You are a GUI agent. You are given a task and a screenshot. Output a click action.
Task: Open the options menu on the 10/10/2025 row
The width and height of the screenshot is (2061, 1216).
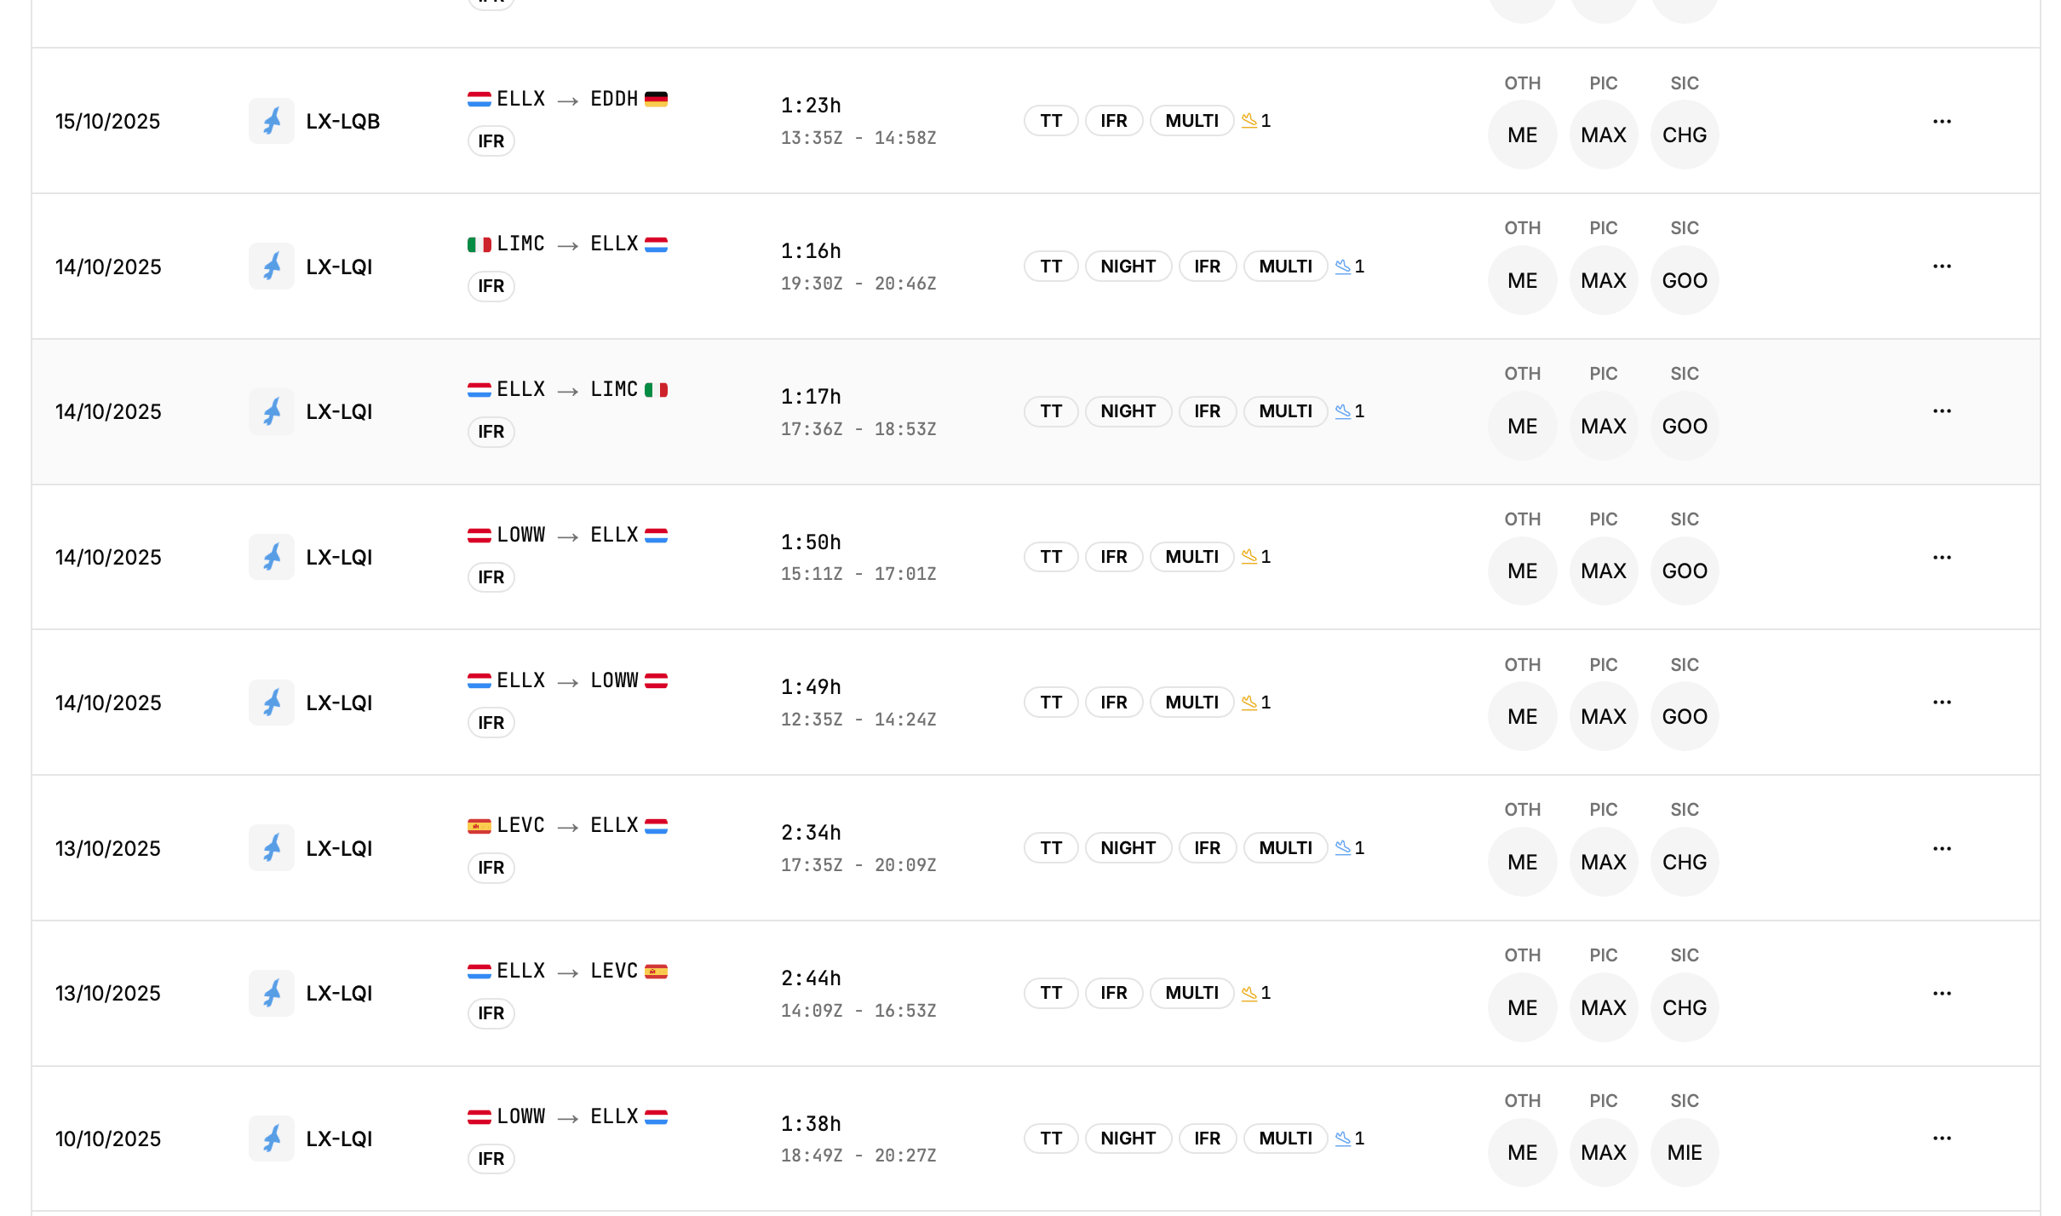point(1943,1138)
